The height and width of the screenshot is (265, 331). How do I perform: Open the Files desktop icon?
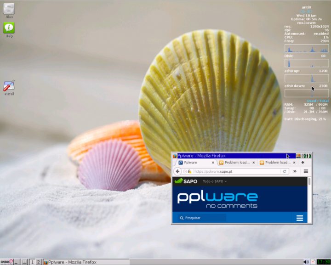(x=9, y=9)
